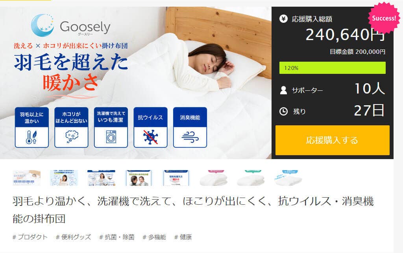Click the supporter person icon
This screenshot has width=403, height=253.
(283, 90)
